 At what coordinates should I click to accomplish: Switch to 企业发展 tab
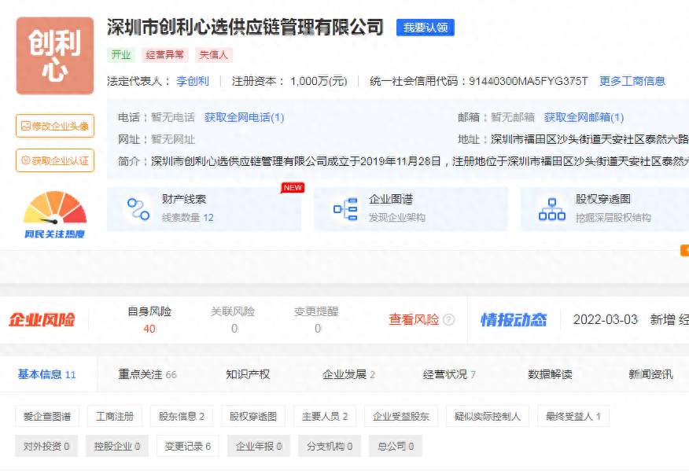click(348, 374)
